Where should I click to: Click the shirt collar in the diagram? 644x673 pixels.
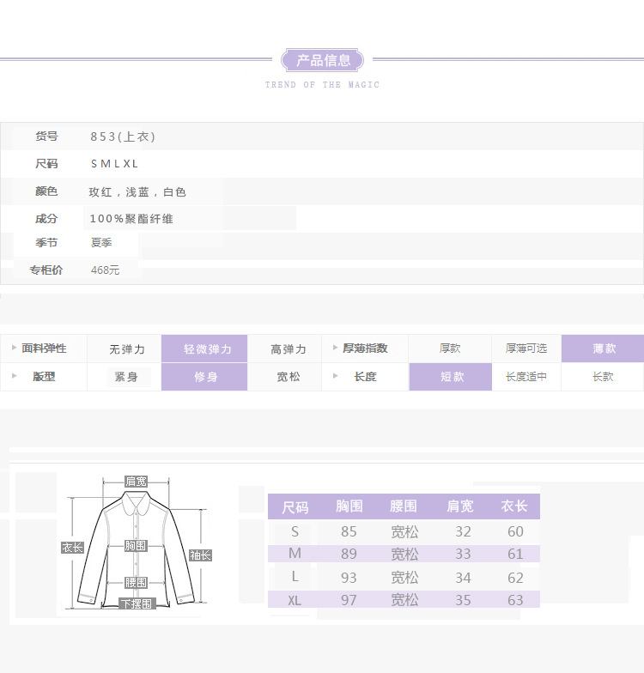136,500
